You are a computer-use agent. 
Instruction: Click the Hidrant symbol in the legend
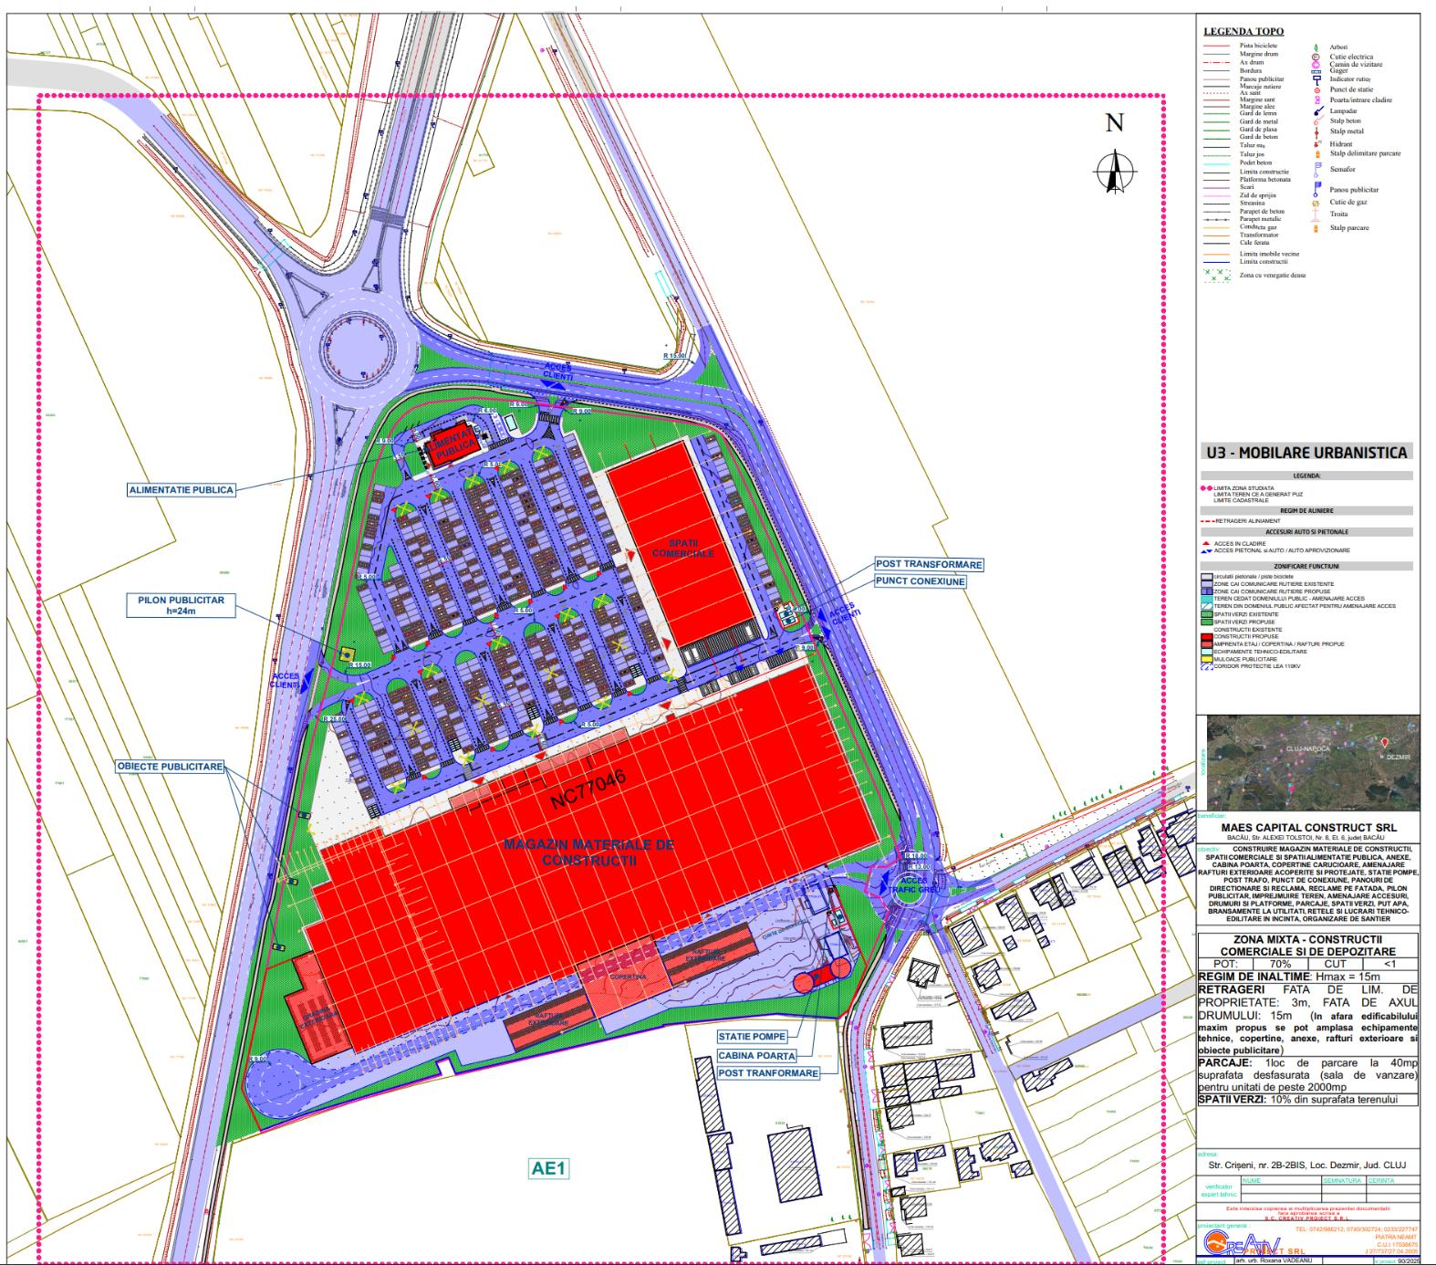click(1316, 143)
